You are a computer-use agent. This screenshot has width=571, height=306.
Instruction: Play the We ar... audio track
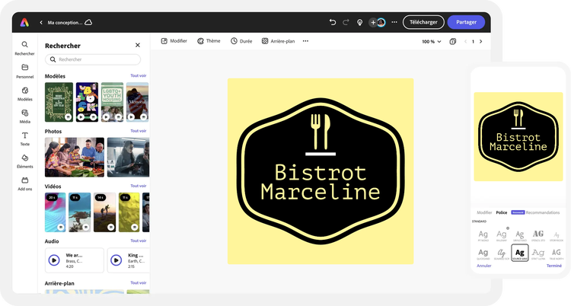point(54,260)
